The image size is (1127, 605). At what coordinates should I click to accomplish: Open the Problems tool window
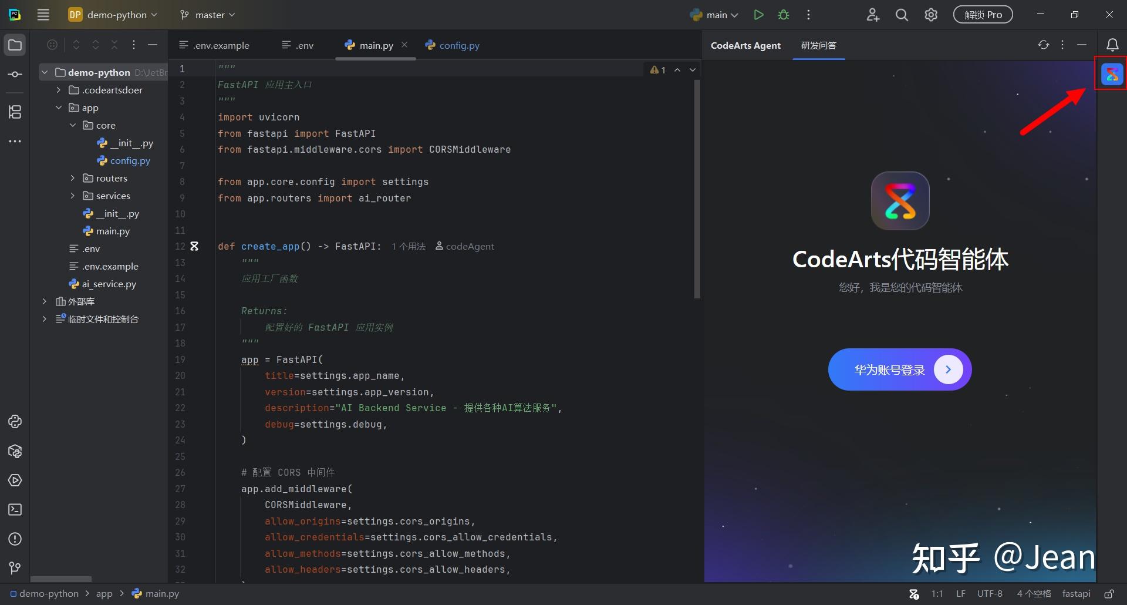click(x=15, y=539)
